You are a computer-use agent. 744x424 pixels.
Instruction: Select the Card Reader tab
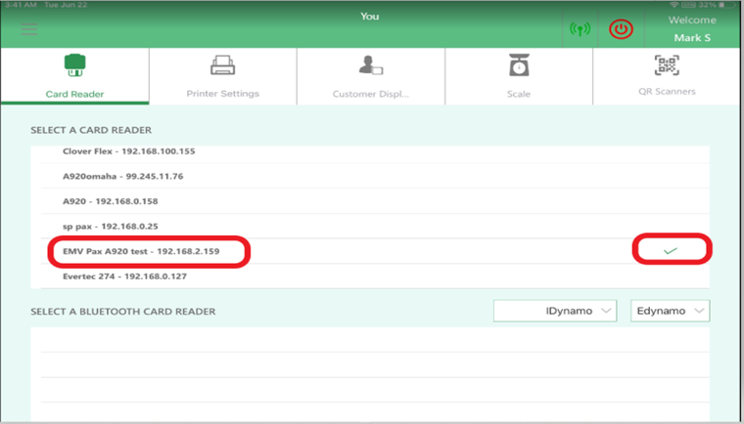(75, 76)
